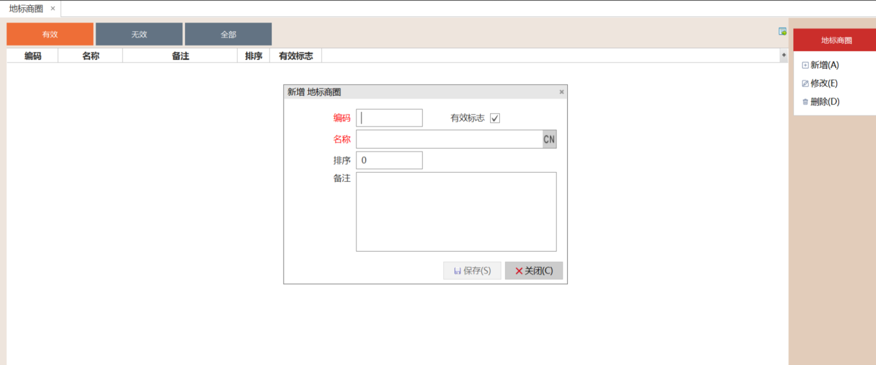Viewport: 876px width, 365px height.
Task: Select the 全部 filter
Action: coord(228,34)
